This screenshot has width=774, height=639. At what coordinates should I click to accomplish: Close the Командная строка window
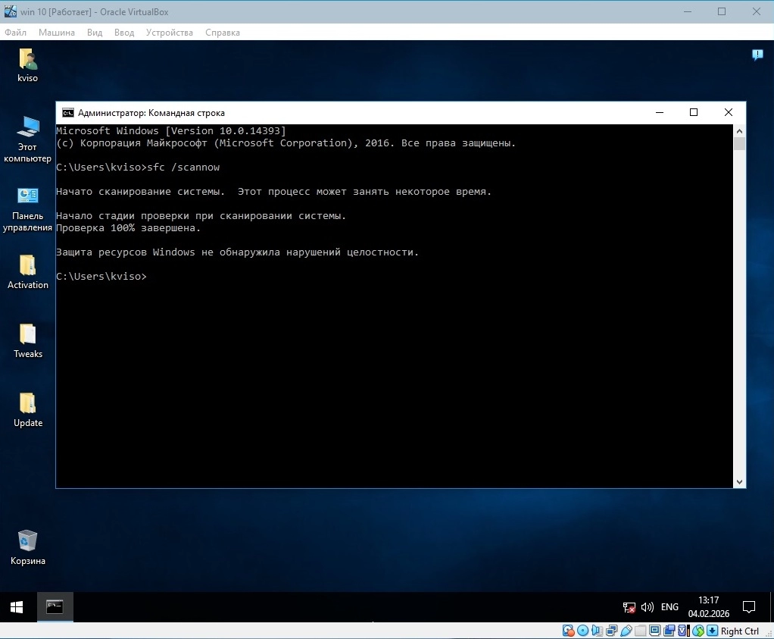728,113
